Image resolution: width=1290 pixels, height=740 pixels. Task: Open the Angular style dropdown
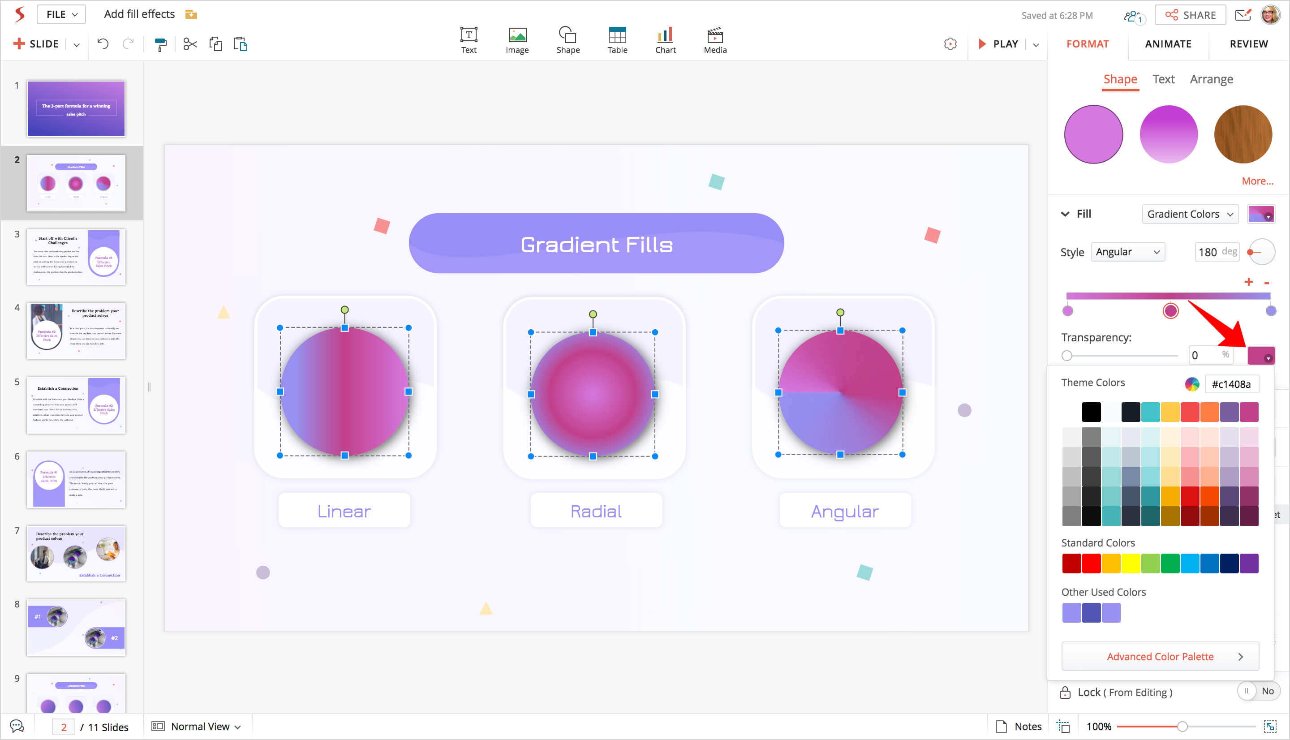(x=1127, y=252)
